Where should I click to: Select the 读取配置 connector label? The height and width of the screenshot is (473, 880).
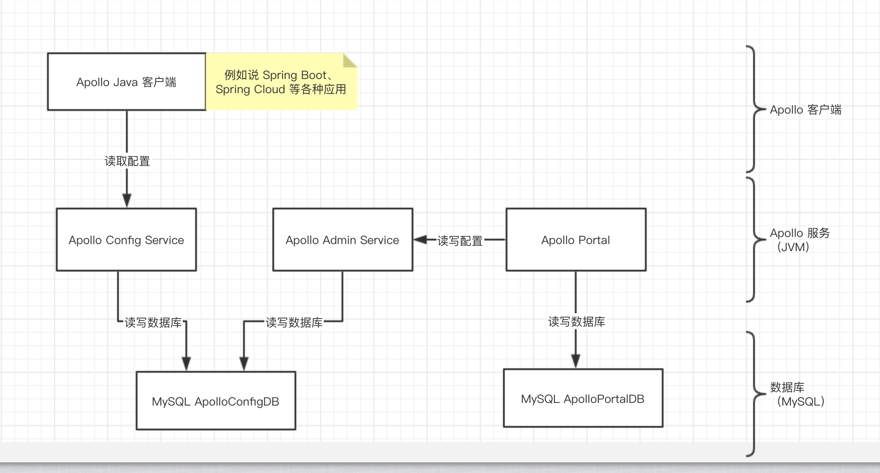click(127, 161)
